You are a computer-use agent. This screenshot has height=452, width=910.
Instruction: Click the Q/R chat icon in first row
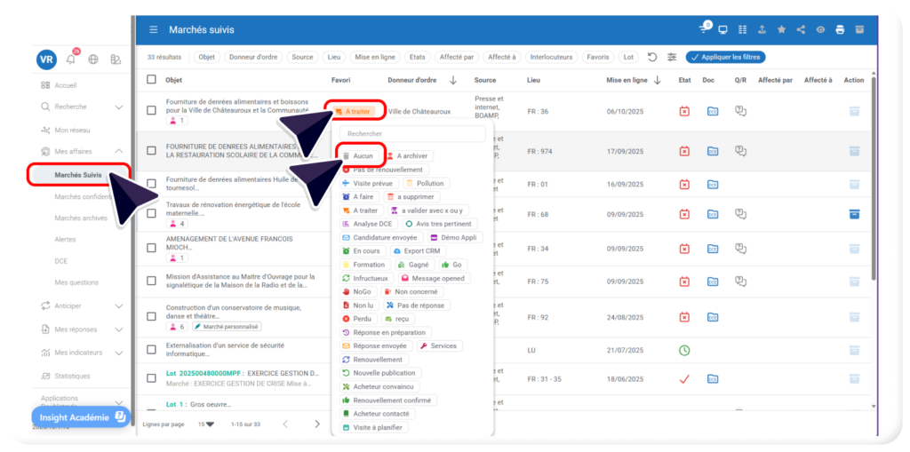pos(741,111)
